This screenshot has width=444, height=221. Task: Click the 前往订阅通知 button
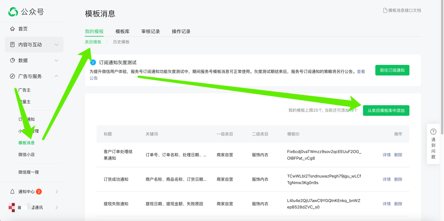pyautogui.click(x=392, y=70)
